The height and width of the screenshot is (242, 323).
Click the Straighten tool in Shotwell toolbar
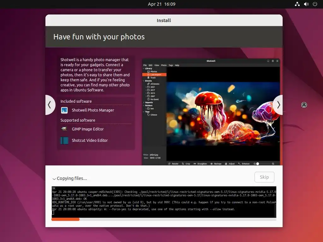[200, 164]
